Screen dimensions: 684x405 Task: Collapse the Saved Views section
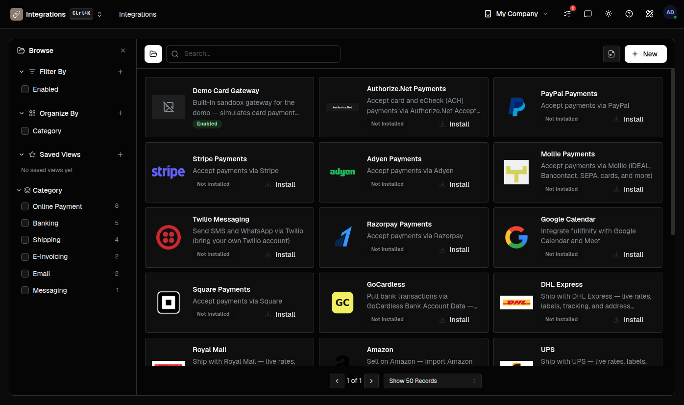tap(21, 154)
